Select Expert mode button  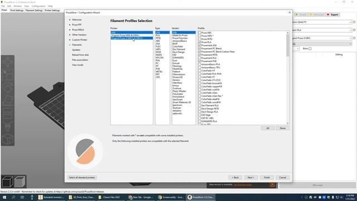332,15
